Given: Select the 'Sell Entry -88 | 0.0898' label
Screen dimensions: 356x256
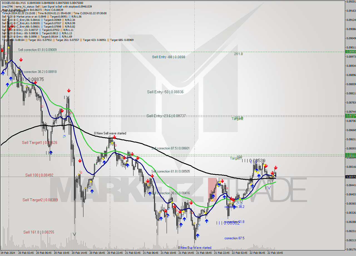Looking at the screenshot, I should click(169, 57).
